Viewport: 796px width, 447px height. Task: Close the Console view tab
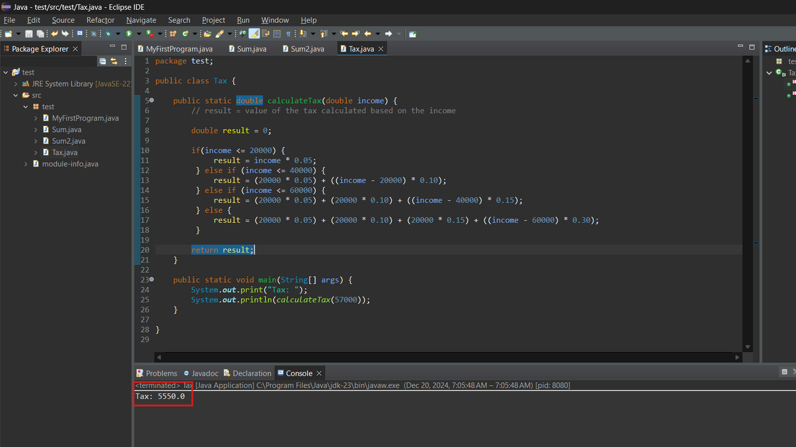[319, 373]
